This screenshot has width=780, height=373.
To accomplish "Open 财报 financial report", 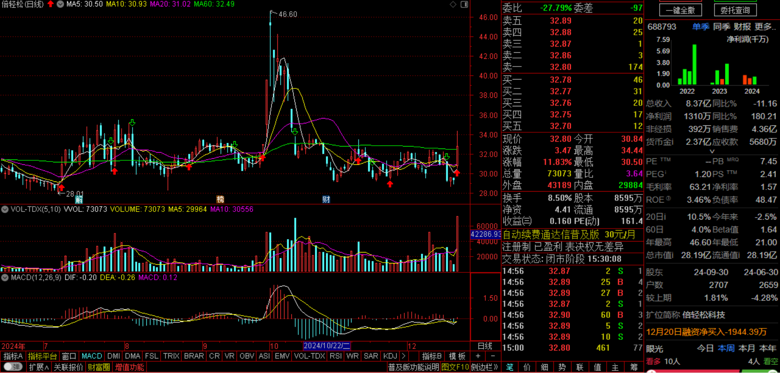I will 742,27.
